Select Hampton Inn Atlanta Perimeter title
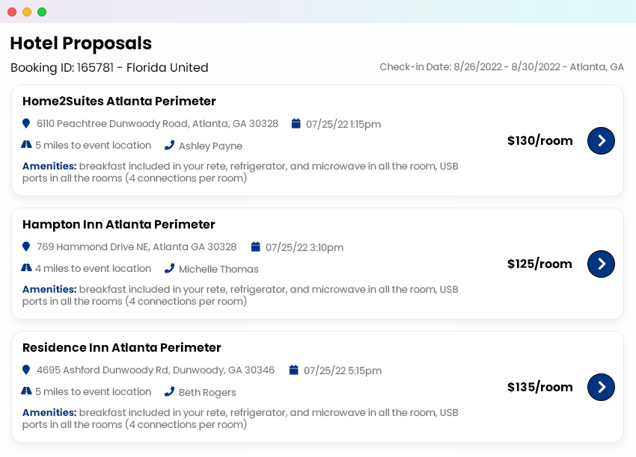636x457 pixels. (x=118, y=225)
